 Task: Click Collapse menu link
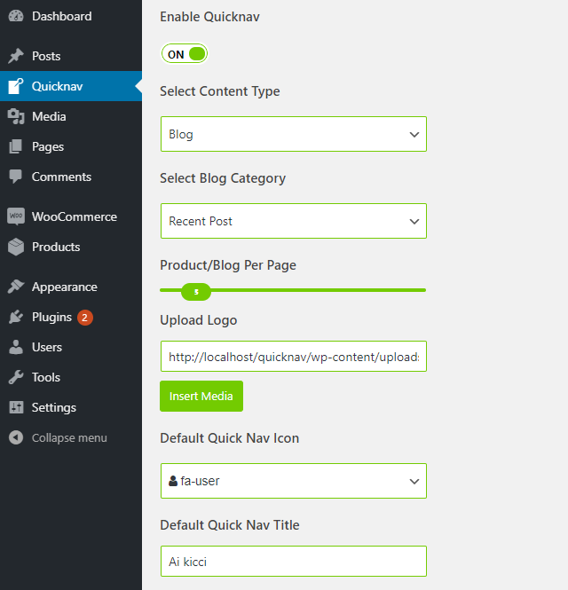point(69,437)
